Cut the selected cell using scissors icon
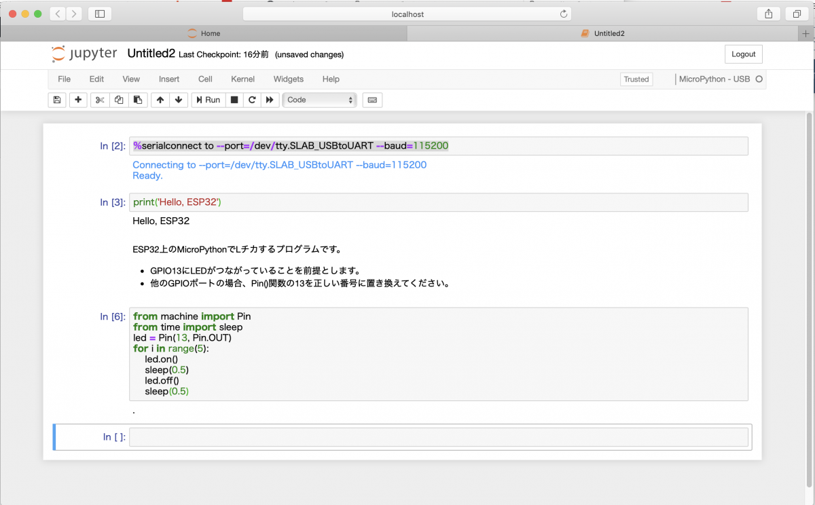Viewport: 815px width, 505px height. click(x=99, y=100)
